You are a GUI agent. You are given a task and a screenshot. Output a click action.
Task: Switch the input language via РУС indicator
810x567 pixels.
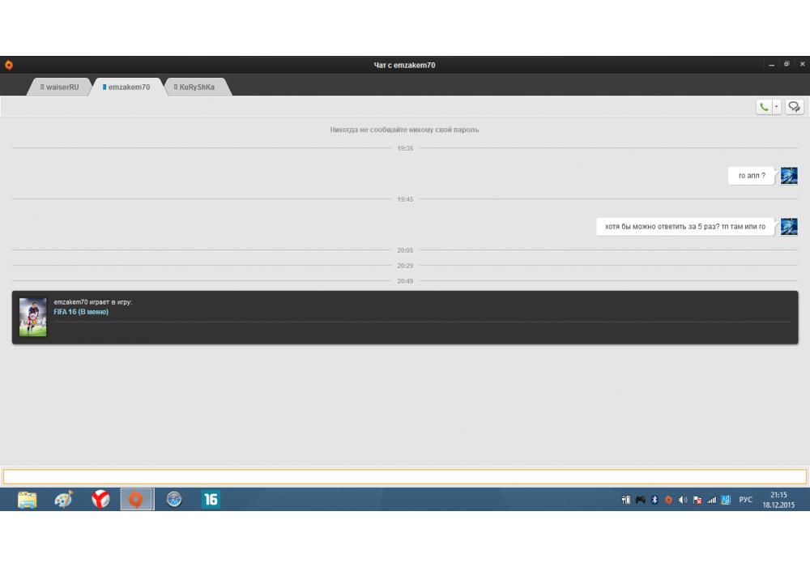[745, 499]
